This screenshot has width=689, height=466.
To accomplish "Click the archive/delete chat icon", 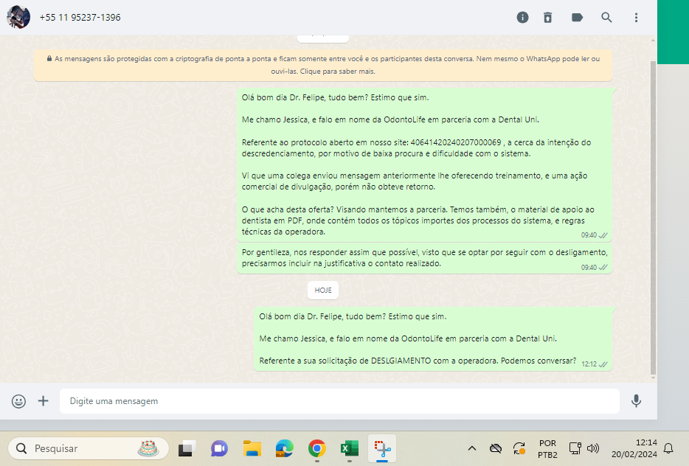I will coord(547,18).
